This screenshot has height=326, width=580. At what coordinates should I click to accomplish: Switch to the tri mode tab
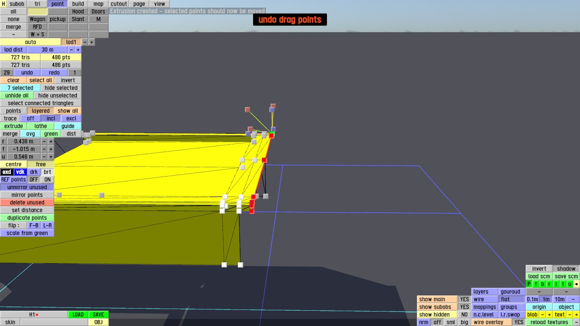tap(37, 4)
